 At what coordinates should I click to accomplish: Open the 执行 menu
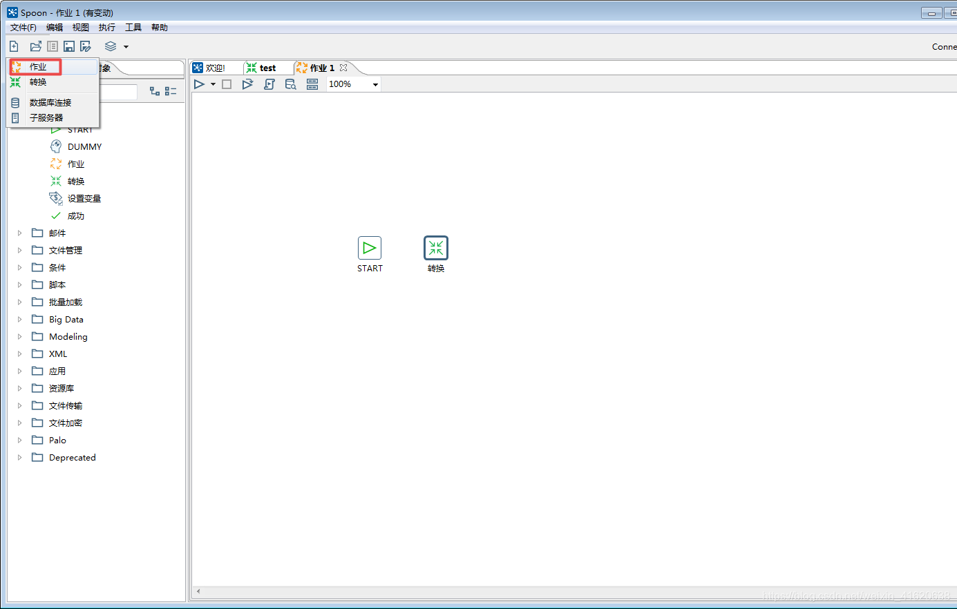(107, 28)
